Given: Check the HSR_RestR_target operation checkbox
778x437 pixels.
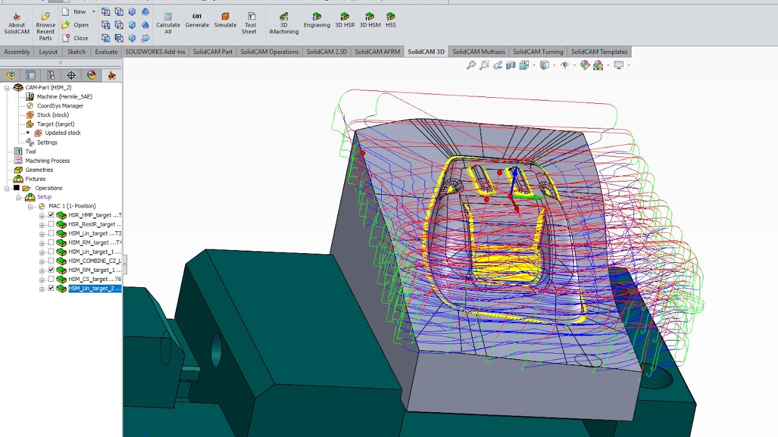Looking at the screenshot, I should tap(51, 224).
